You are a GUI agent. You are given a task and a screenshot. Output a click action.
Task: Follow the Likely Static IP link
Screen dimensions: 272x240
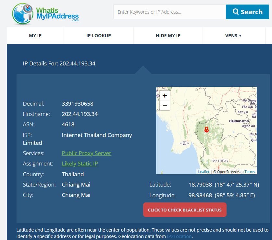click(x=80, y=164)
